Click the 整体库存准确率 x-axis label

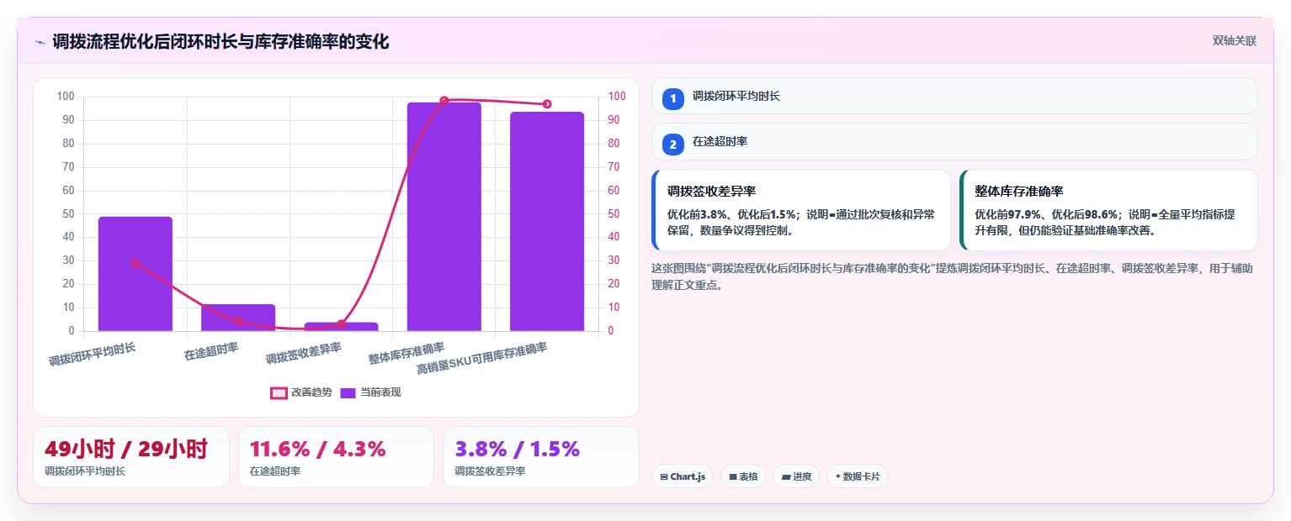tap(406, 353)
